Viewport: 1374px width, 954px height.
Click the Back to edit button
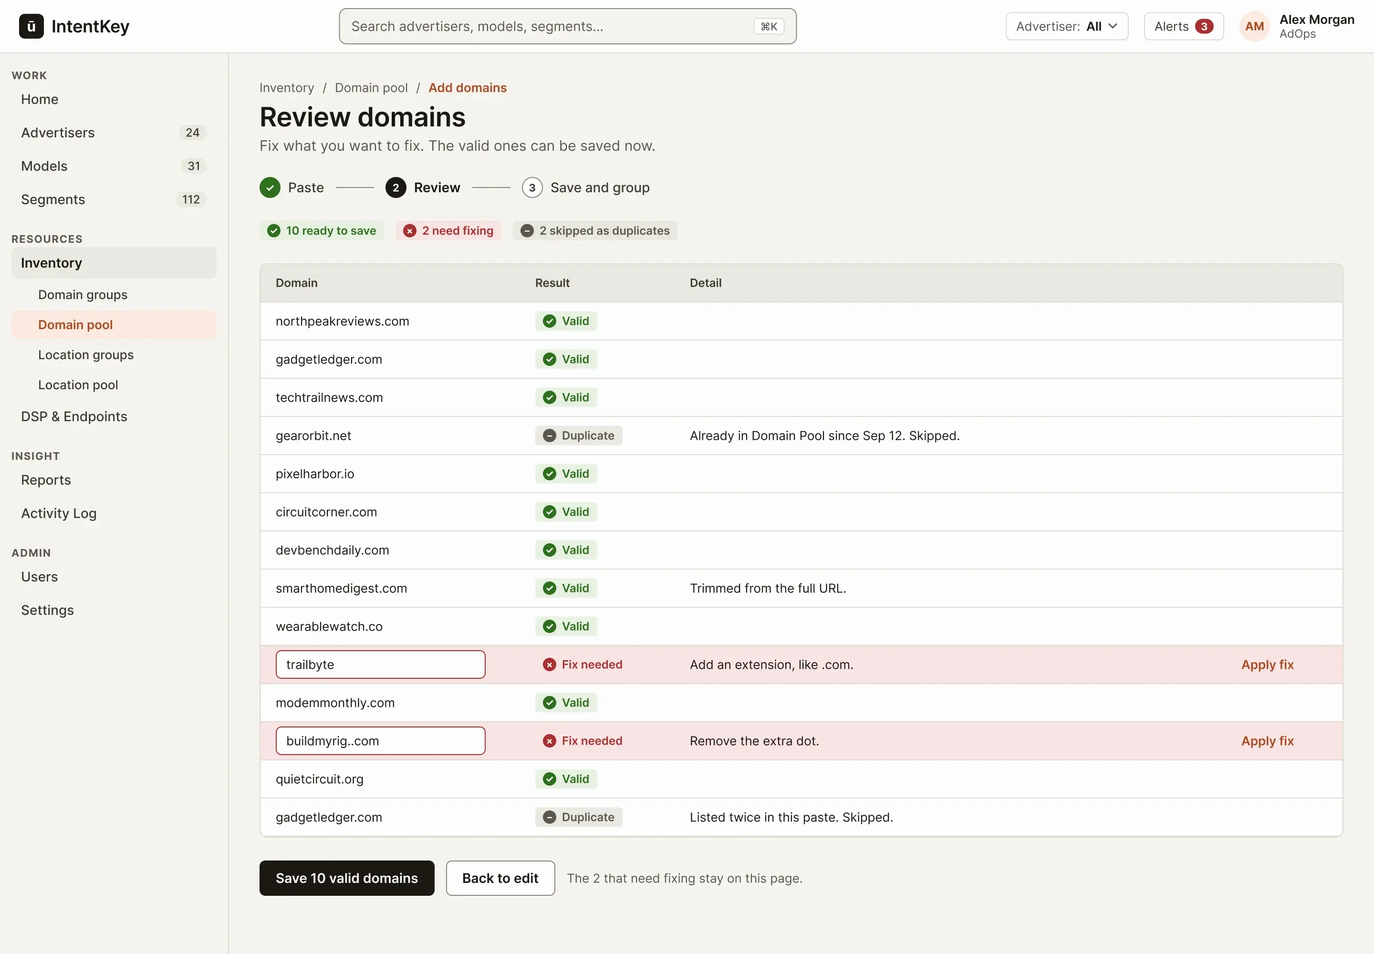(x=500, y=878)
